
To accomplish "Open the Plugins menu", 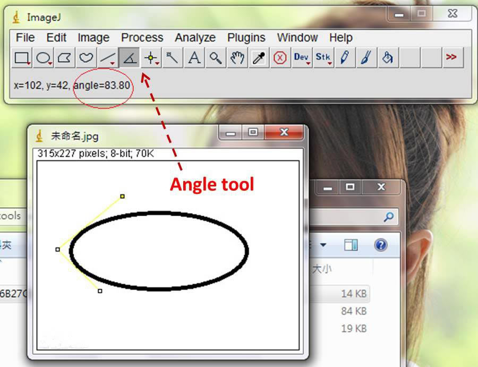I will pos(246,38).
